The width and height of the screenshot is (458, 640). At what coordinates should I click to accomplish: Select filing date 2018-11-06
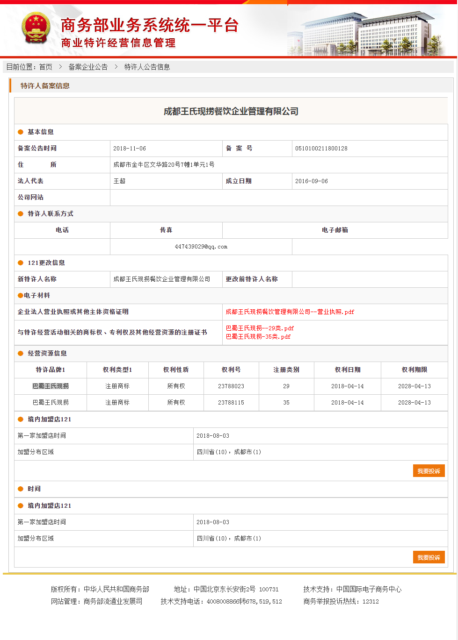pos(130,149)
